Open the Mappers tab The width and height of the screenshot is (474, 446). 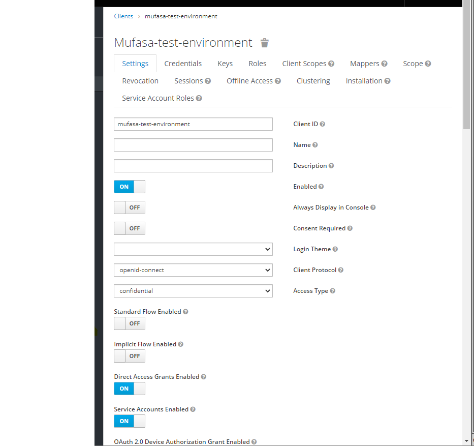(365, 64)
